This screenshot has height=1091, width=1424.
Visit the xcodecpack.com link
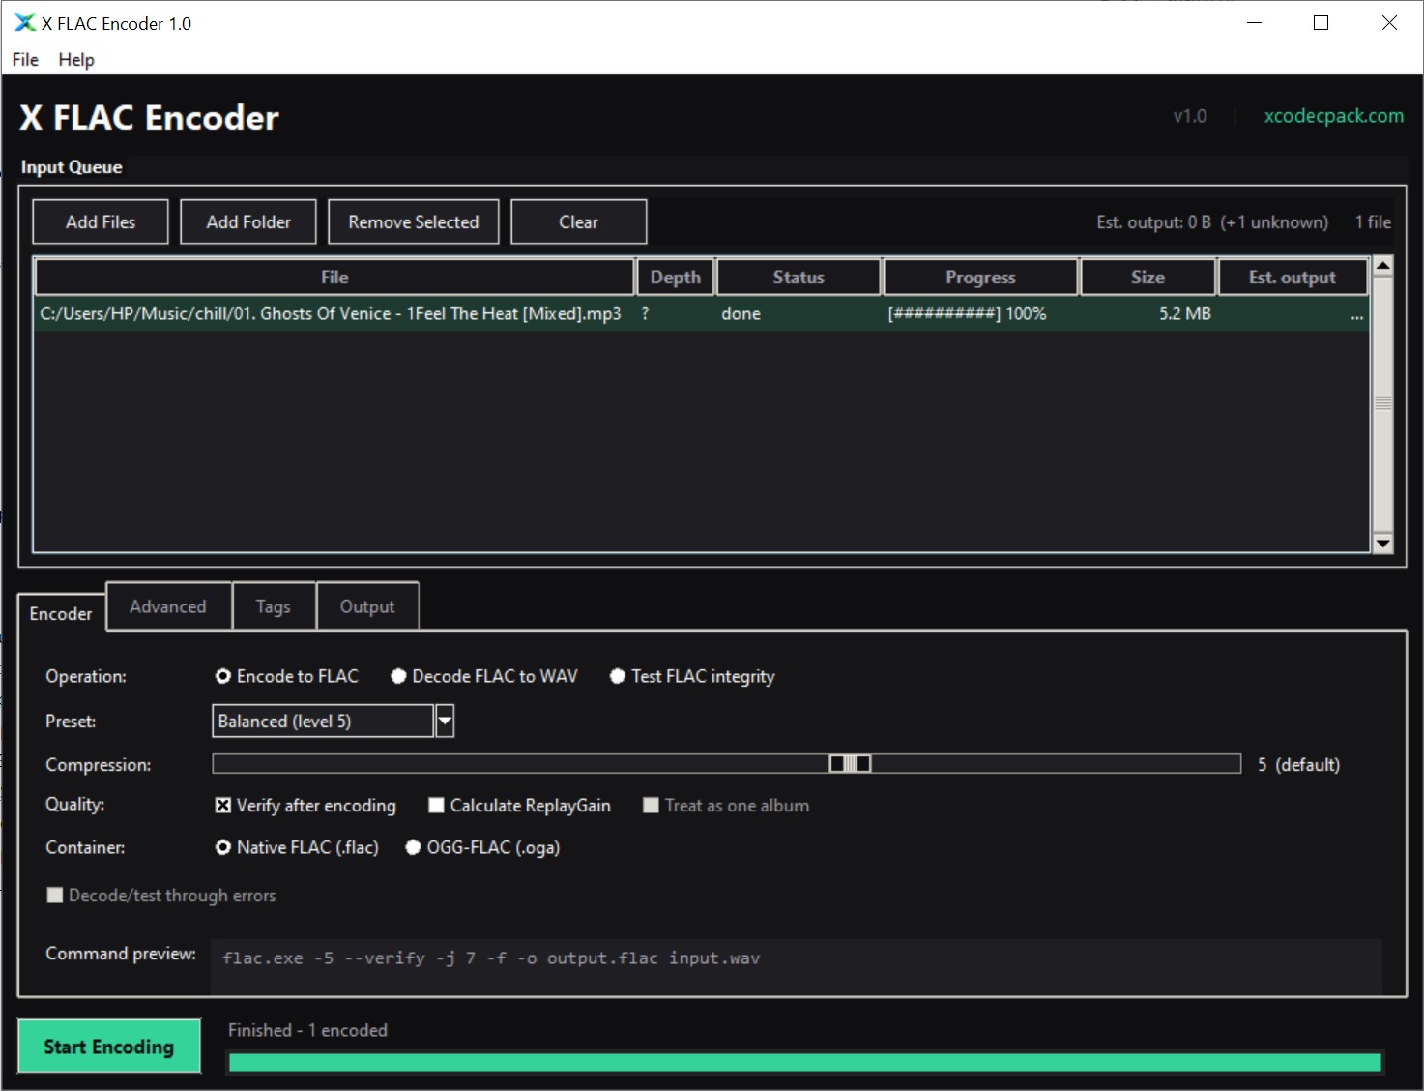click(x=1333, y=115)
